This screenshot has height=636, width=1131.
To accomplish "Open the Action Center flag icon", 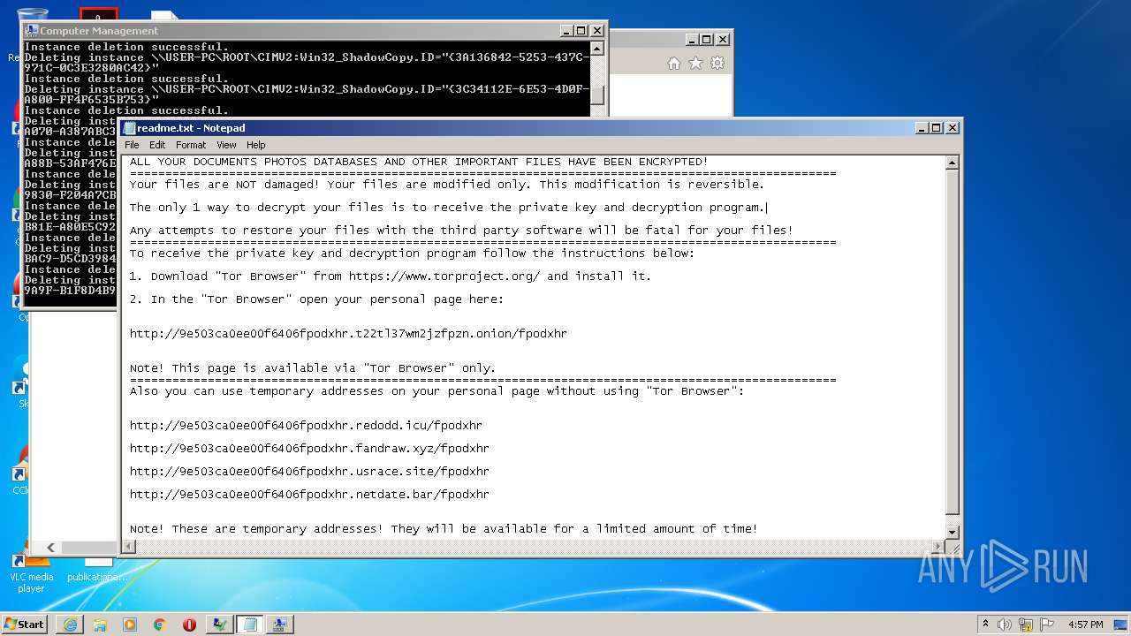I will 1047,625.
